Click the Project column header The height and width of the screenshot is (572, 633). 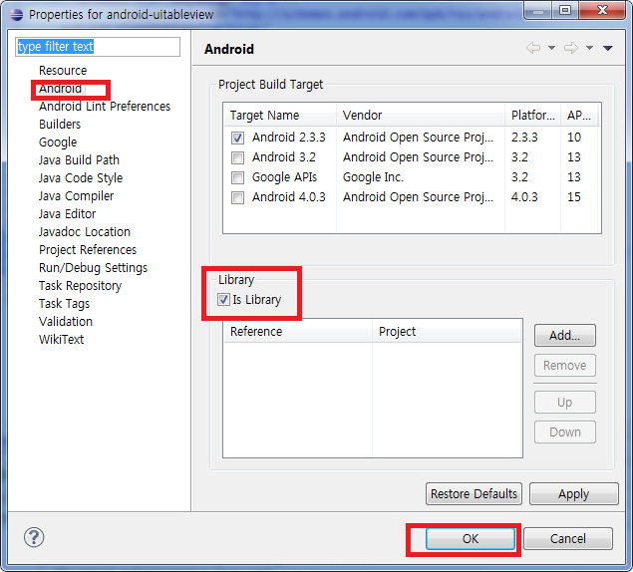(447, 332)
